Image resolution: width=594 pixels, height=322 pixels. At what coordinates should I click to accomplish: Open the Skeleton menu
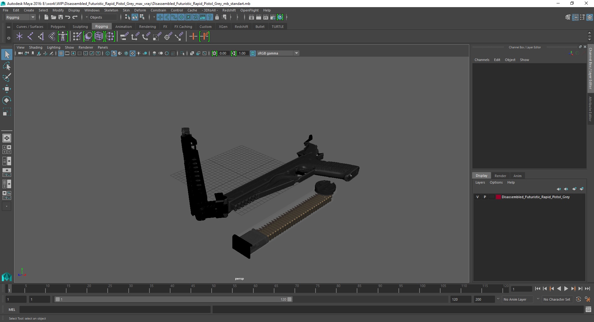[x=111, y=10]
